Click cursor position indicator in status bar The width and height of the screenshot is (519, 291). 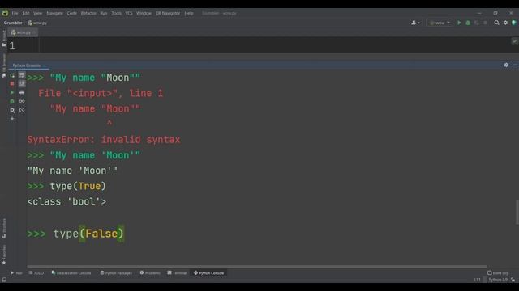click(477, 280)
